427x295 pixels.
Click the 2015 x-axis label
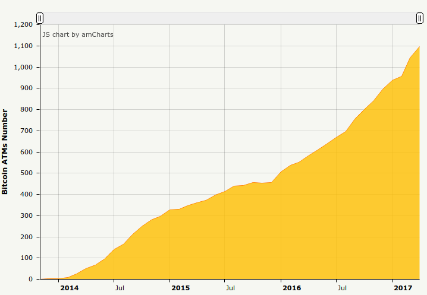point(180,288)
